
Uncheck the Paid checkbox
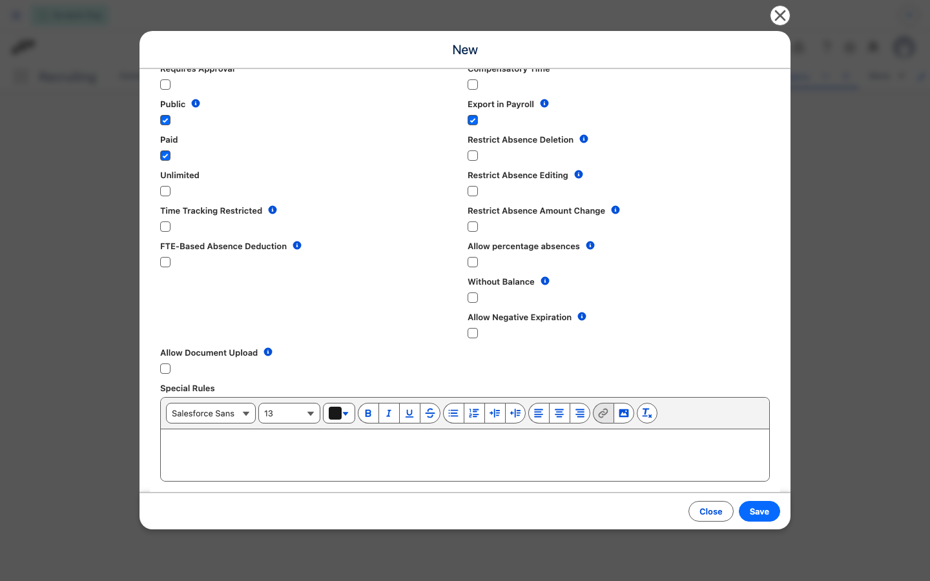tap(165, 156)
